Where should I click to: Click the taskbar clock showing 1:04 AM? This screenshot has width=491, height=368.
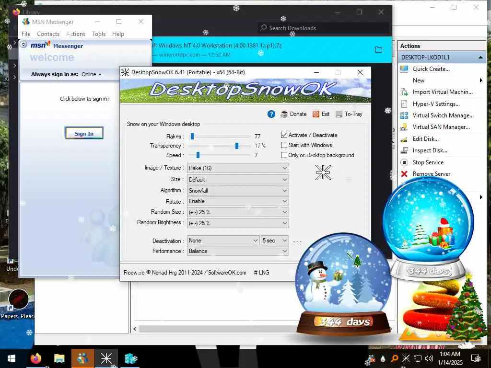tap(450, 358)
